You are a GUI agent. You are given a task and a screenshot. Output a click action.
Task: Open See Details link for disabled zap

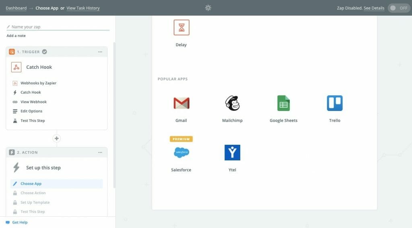(x=374, y=8)
